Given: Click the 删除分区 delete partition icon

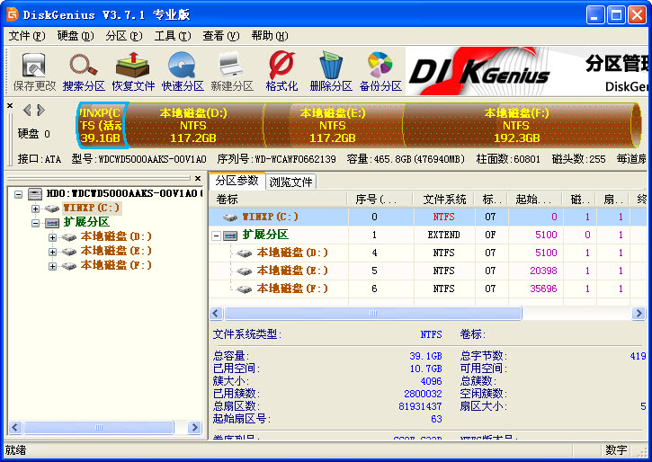Looking at the screenshot, I should click(331, 72).
